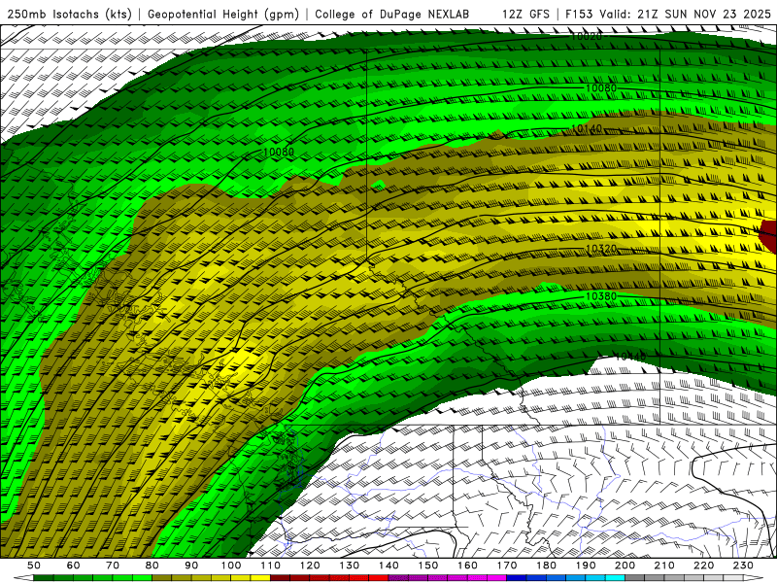Select the olive swatch just after 80
The image size is (777, 583).
click(x=161, y=578)
